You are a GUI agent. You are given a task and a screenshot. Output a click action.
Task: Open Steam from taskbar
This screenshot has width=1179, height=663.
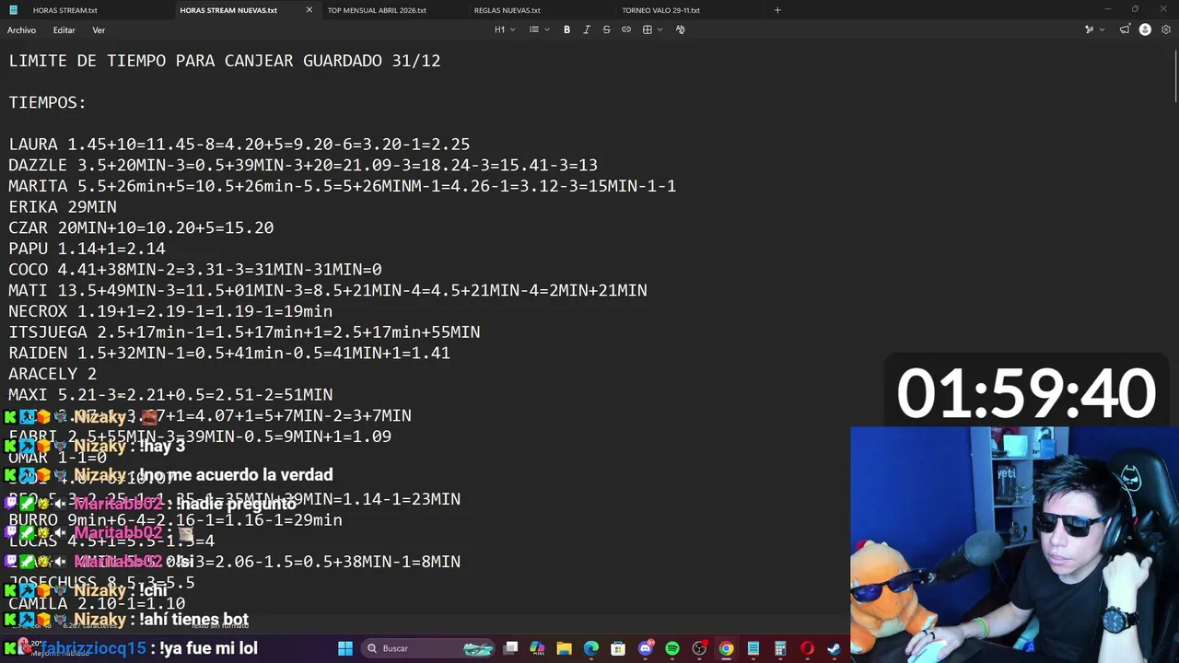click(x=835, y=648)
